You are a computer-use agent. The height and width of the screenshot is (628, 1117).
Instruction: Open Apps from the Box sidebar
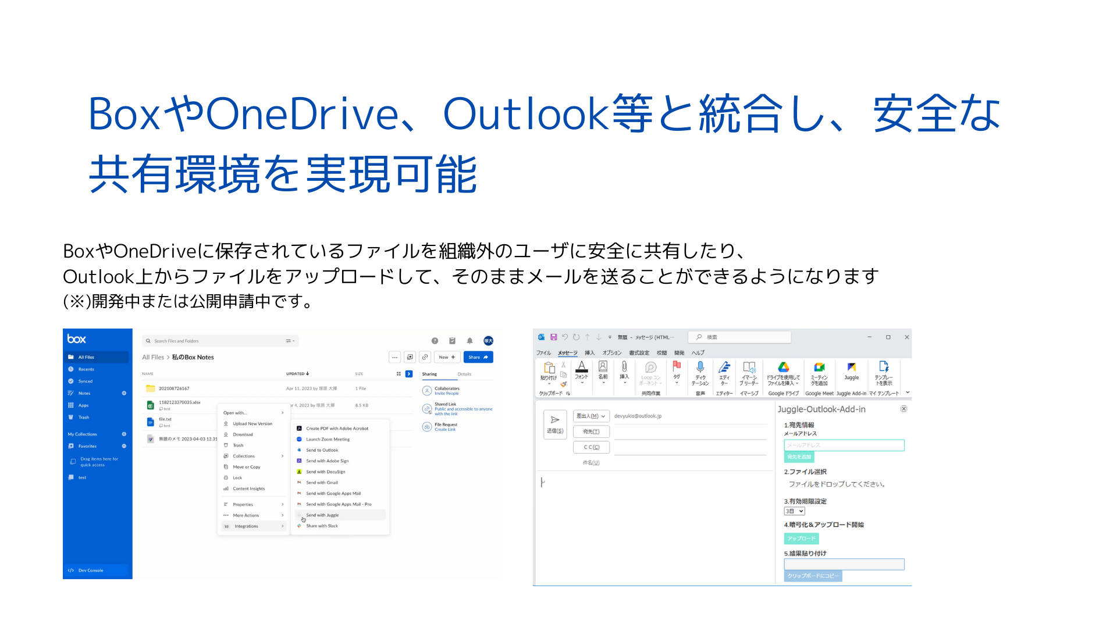tap(83, 405)
